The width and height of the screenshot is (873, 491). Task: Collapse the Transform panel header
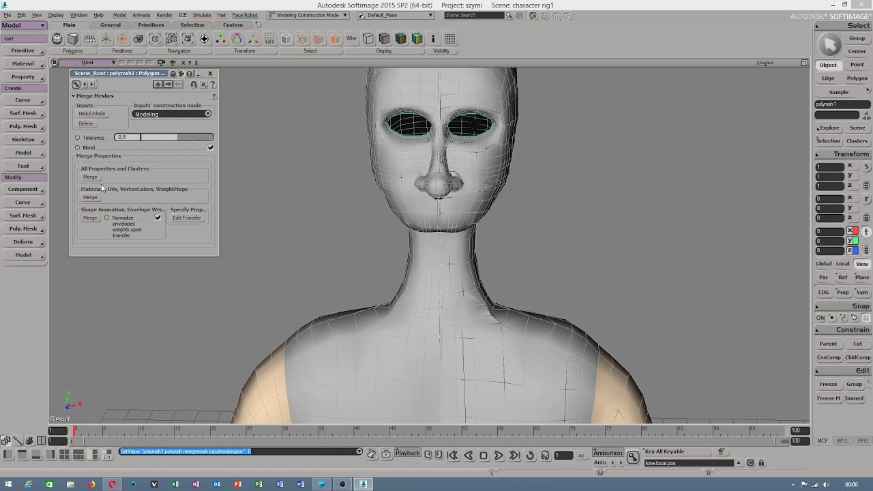pyautogui.click(x=843, y=154)
